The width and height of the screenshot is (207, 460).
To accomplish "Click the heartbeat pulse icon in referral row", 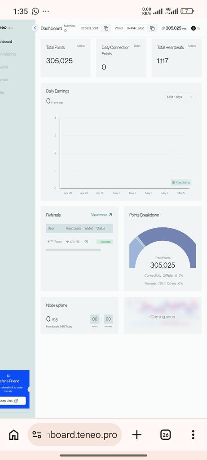I will [x=67, y=242].
